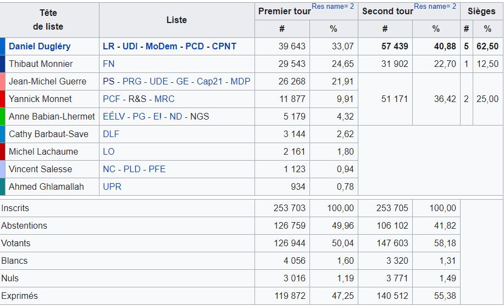Open the Cap21 party link
504x306 pixels.
pyautogui.click(x=209, y=82)
